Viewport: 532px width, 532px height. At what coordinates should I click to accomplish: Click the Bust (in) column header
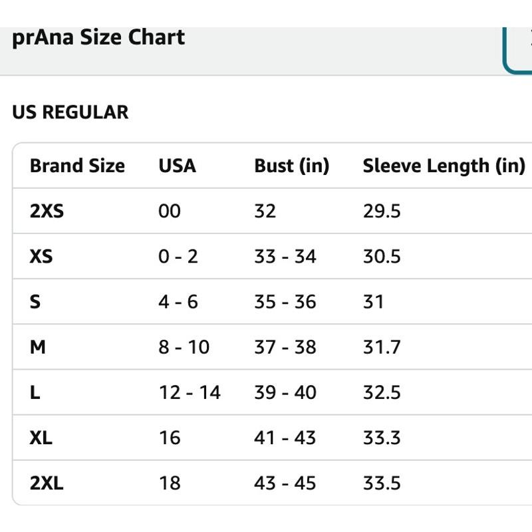pos(292,166)
